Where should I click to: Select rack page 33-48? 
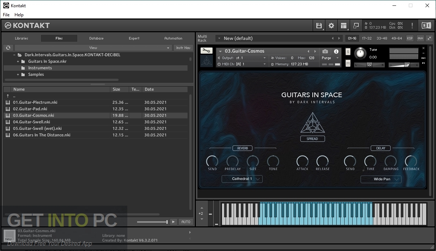pos(382,38)
